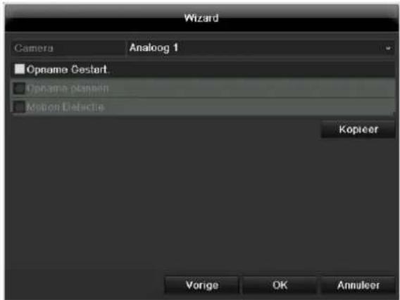The width and height of the screenshot is (400, 300).
Task: Select the Analoog 1 text value
Action: point(154,48)
